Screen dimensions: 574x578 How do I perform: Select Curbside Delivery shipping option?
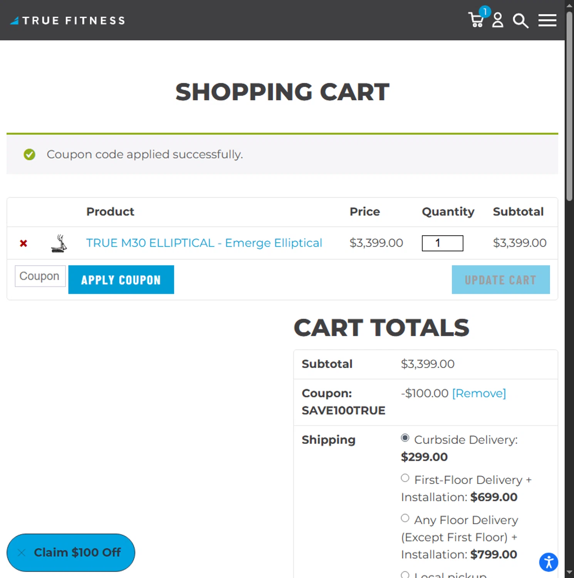(405, 438)
